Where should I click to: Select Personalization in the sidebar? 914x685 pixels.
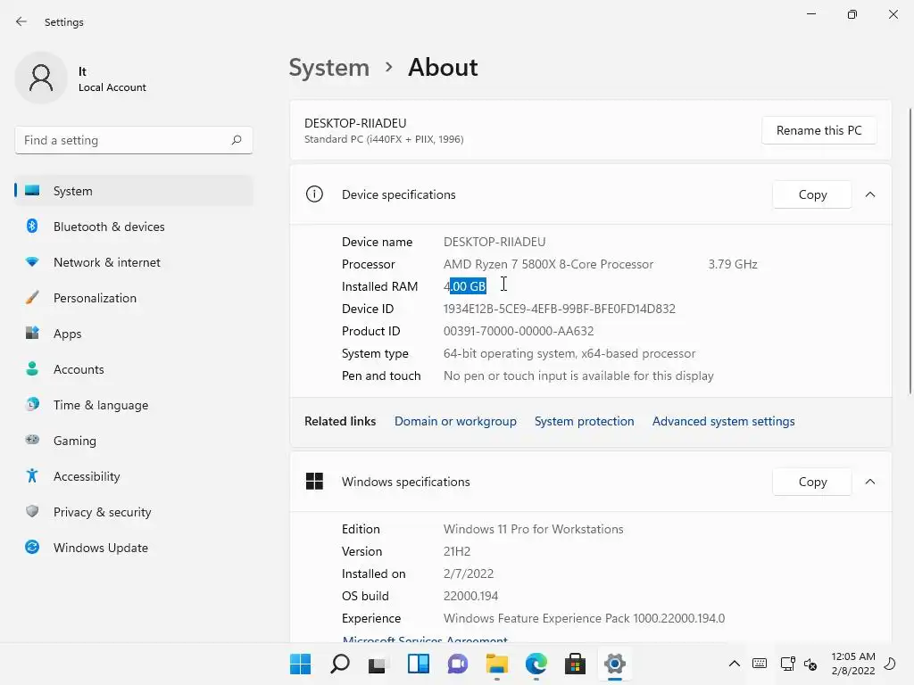pyautogui.click(x=134, y=298)
